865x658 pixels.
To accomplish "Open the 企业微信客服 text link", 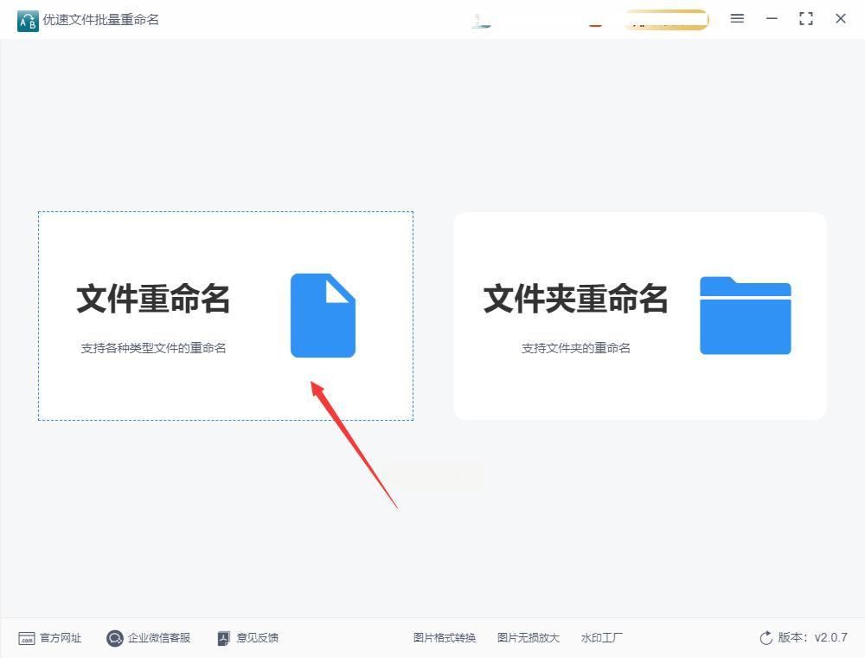I will 159,638.
